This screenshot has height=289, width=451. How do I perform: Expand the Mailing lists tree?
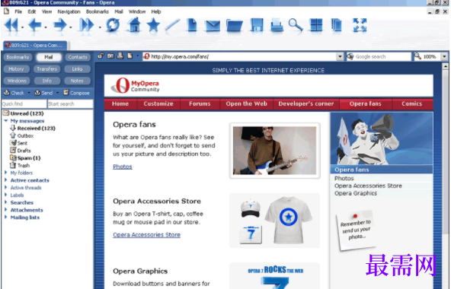coord(6,218)
